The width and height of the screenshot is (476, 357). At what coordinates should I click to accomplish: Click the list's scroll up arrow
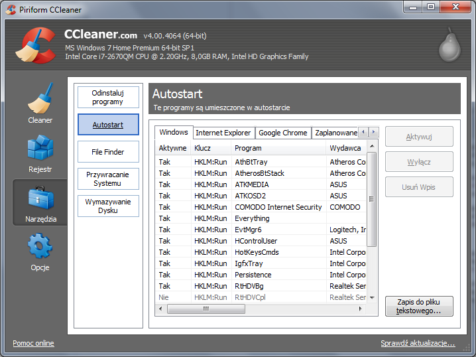tap(372, 147)
